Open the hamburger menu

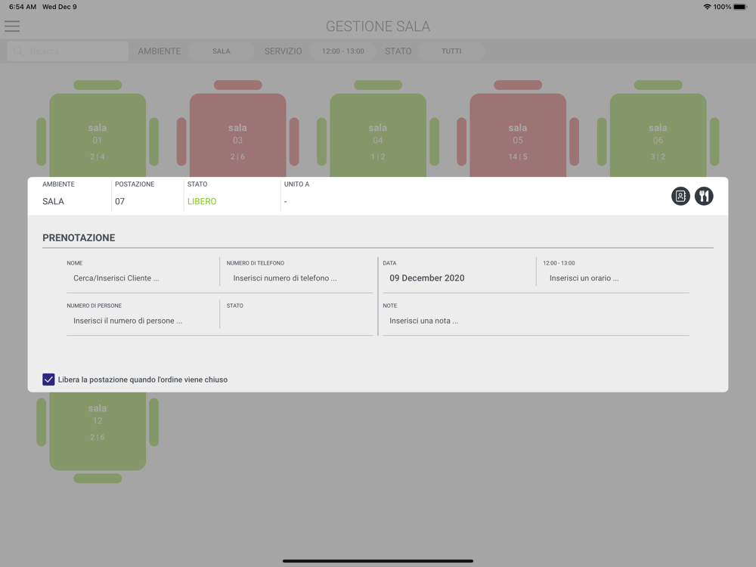tap(12, 26)
